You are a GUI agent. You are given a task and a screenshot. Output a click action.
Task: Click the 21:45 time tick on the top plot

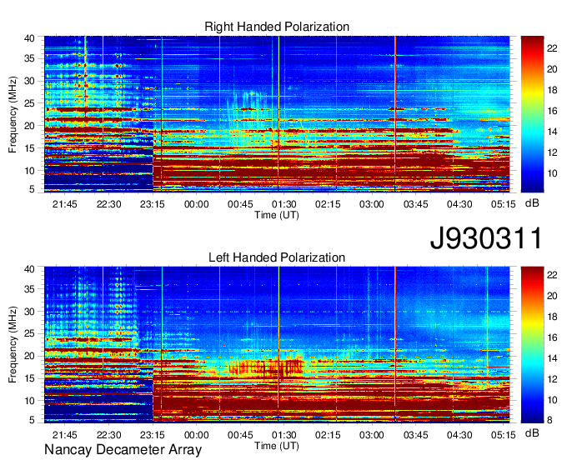tap(65, 204)
